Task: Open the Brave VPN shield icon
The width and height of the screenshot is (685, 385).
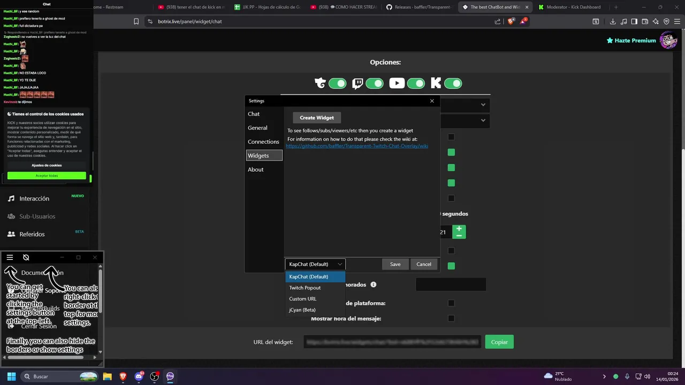Action: coord(666,21)
